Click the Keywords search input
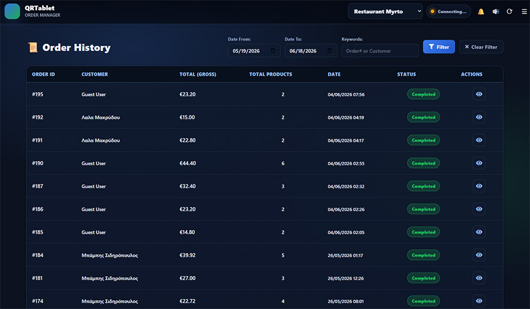 (x=380, y=51)
